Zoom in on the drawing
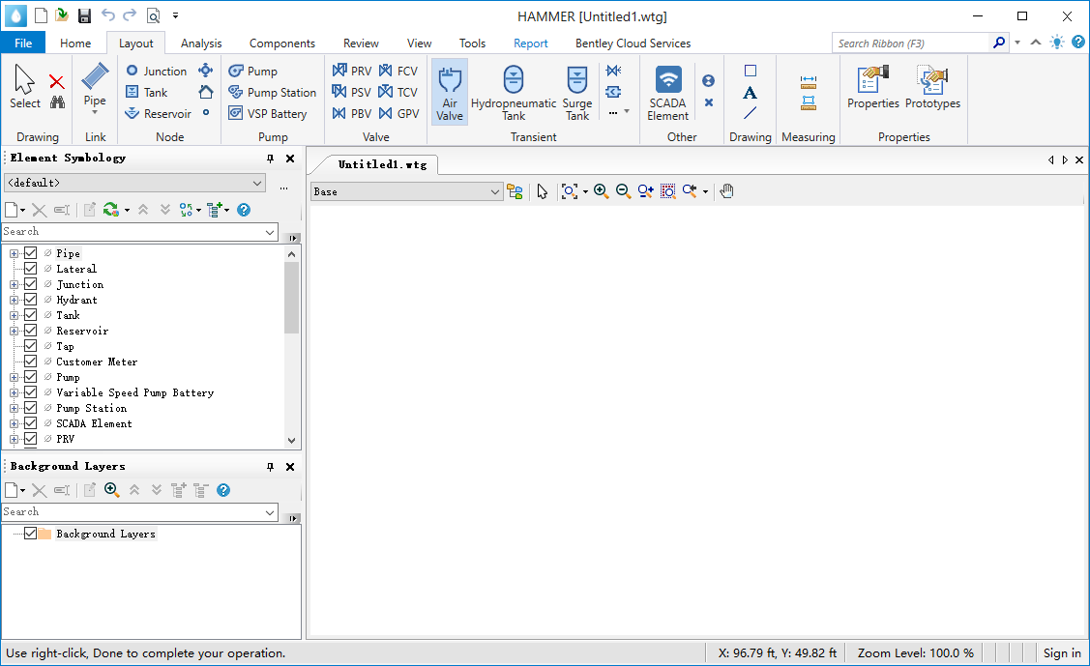The width and height of the screenshot is (1090, 666). pos(602,191)
